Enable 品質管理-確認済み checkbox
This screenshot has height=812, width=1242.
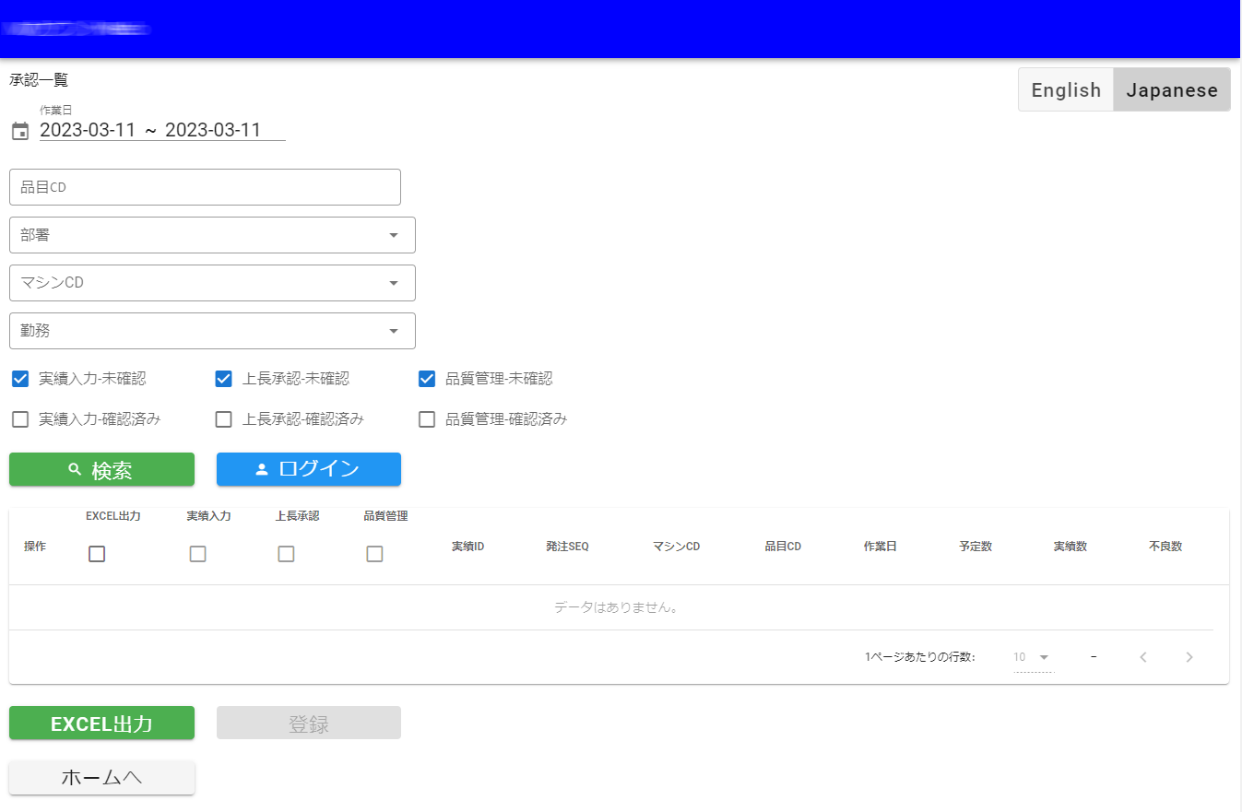click(427, 419)
